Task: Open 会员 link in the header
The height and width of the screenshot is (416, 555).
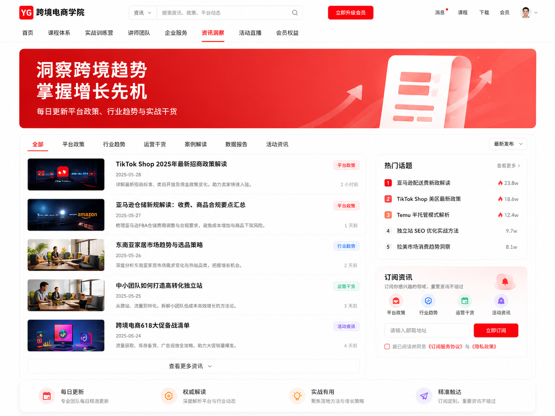Action: click(x=504, y=13)
